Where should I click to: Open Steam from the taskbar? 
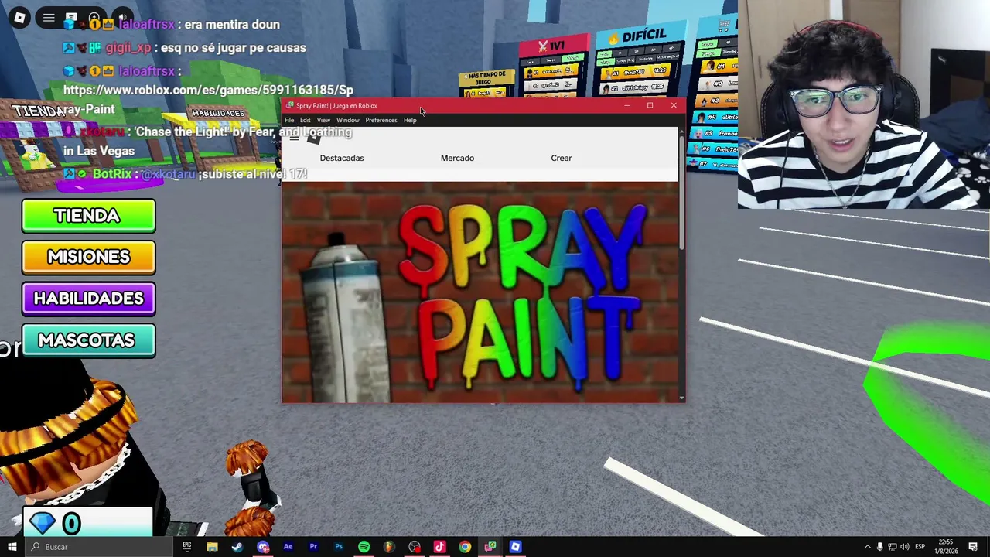(x=237, y=547)
